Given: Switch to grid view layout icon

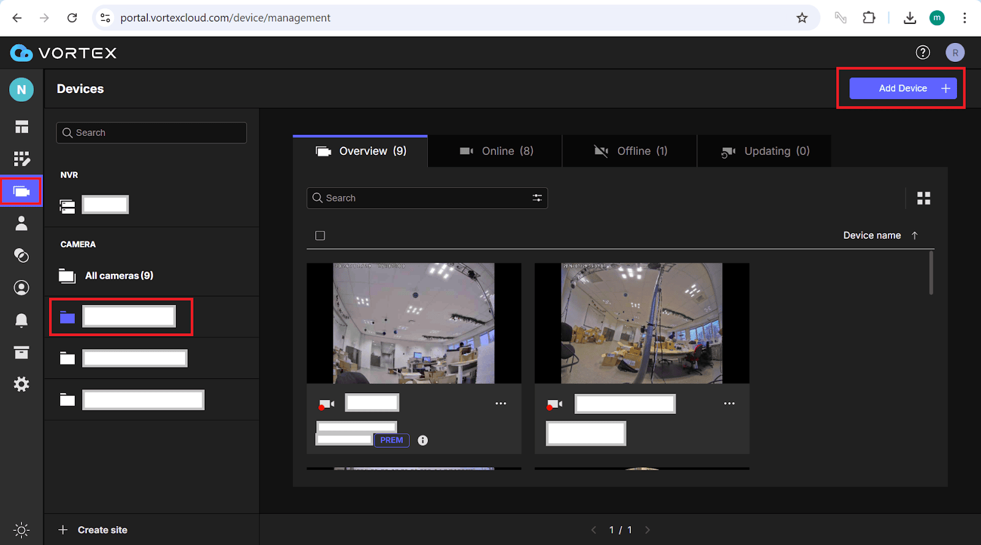Looking at the screenshot, I should [x=923, y=198].
